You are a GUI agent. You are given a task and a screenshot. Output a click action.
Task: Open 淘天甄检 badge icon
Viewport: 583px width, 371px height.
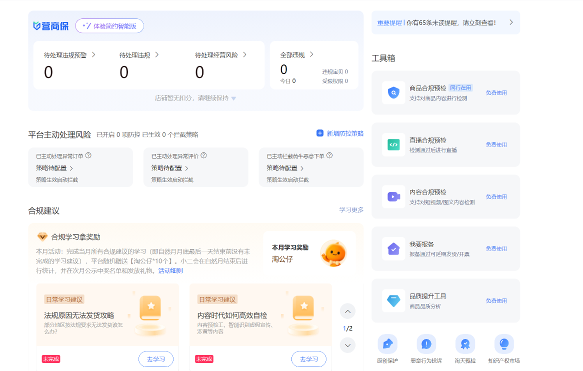(465, 344)
